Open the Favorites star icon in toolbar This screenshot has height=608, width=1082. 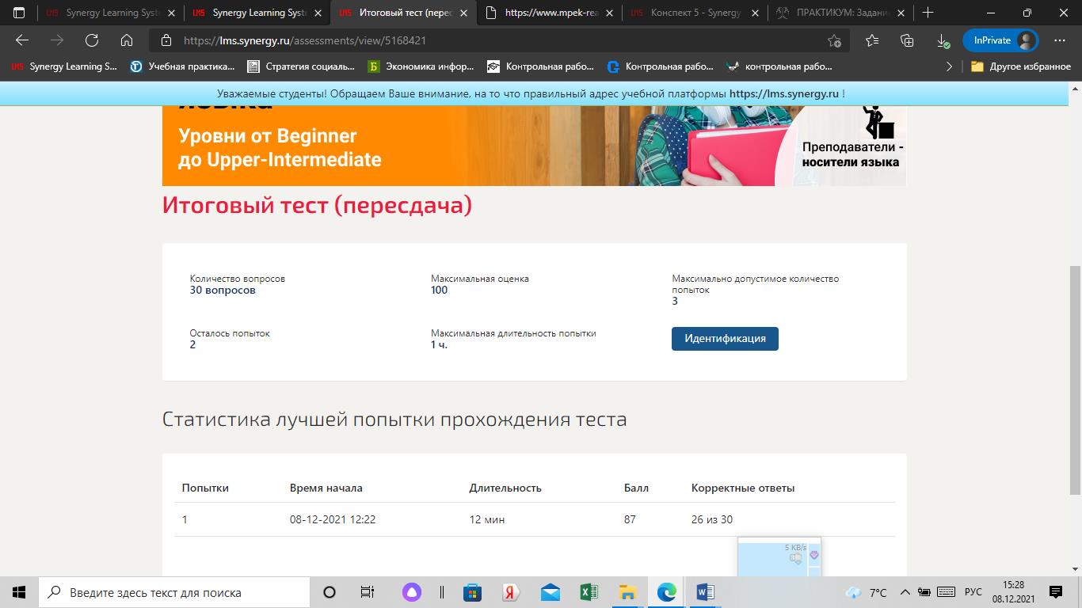(872, 40)
